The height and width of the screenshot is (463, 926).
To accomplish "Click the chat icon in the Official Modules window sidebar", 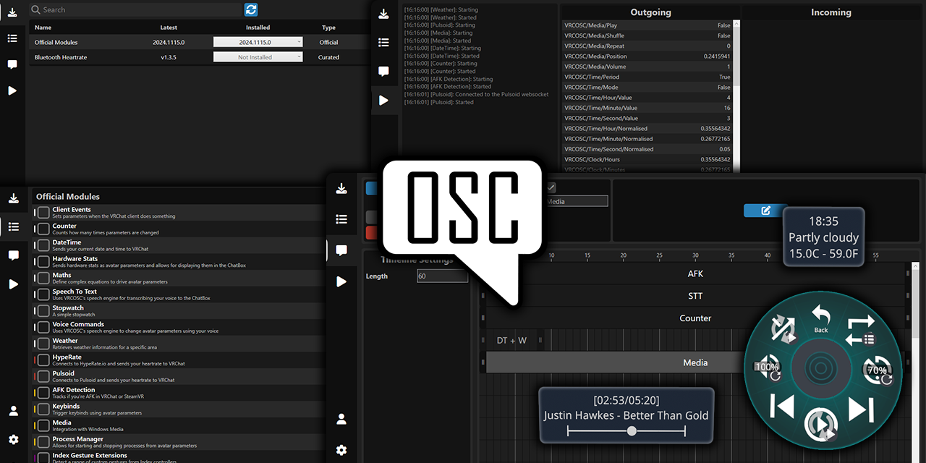I will [x=13, y=255].
